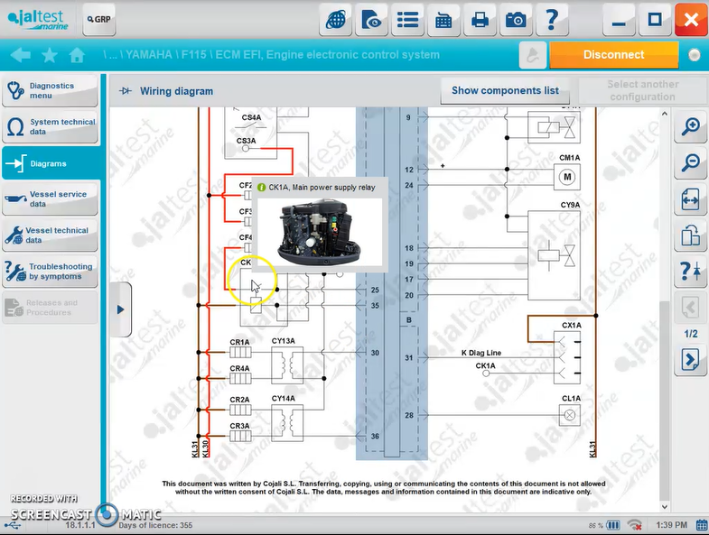
Task: Go to the home screen
Action: pyautogui.click(x=77, y=55)
